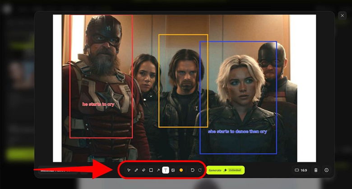Select the text tool
352x189 pixels.
(x=166, y=170)
